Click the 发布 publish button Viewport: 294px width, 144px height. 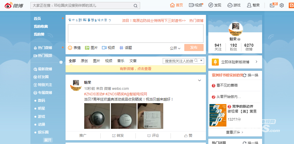coord(194,48)
